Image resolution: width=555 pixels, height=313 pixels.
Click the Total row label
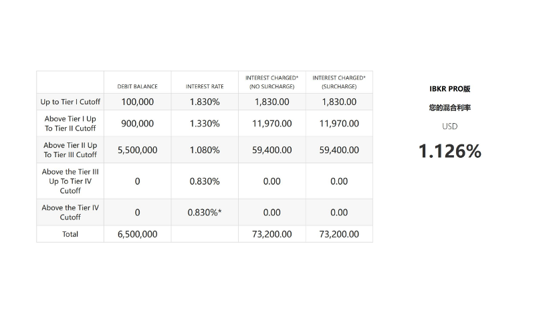(x=70, y=234)
